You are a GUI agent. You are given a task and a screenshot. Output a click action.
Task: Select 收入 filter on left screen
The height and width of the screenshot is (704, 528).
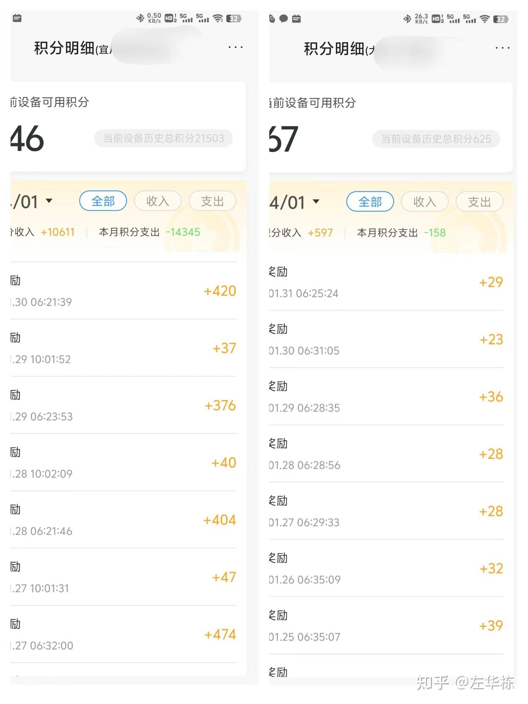tap(158, 201)
